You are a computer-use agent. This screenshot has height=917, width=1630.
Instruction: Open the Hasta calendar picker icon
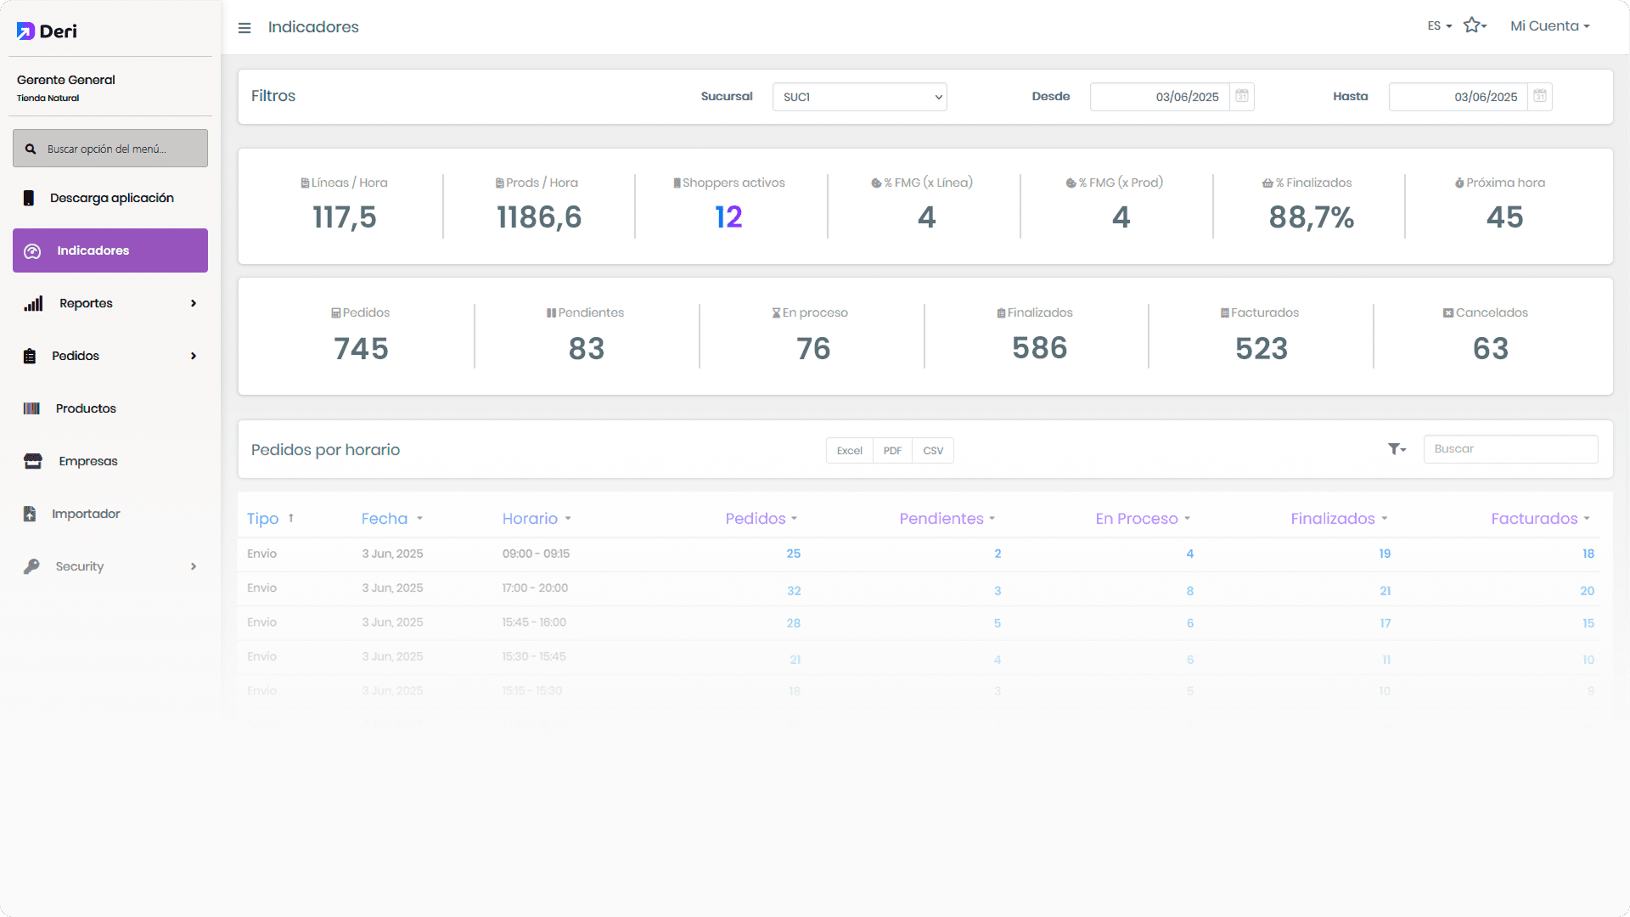[1540, 96]
